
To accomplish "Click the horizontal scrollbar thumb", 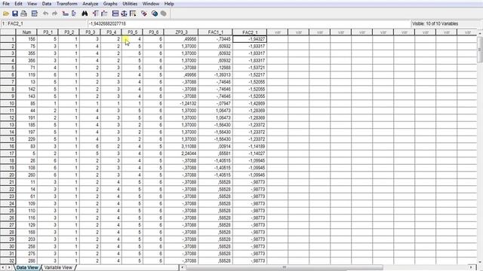I will [284, 267].
